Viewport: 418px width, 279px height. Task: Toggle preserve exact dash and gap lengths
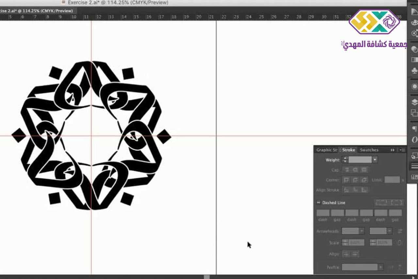tap(381, 202)
